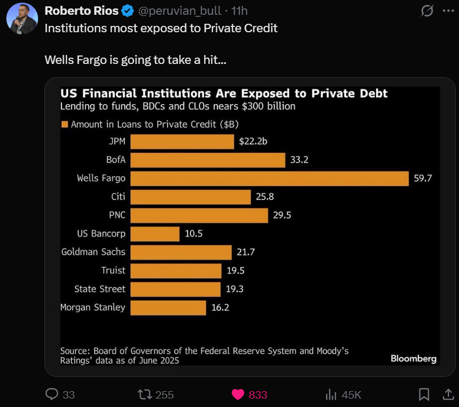This screenshot has width=459, height=407.
Task: Click the orange legend swatch
Action: coord(65,124)
